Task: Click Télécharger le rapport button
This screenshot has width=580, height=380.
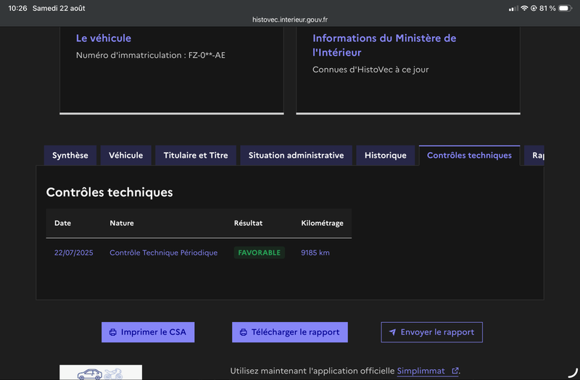Action: 289,332
